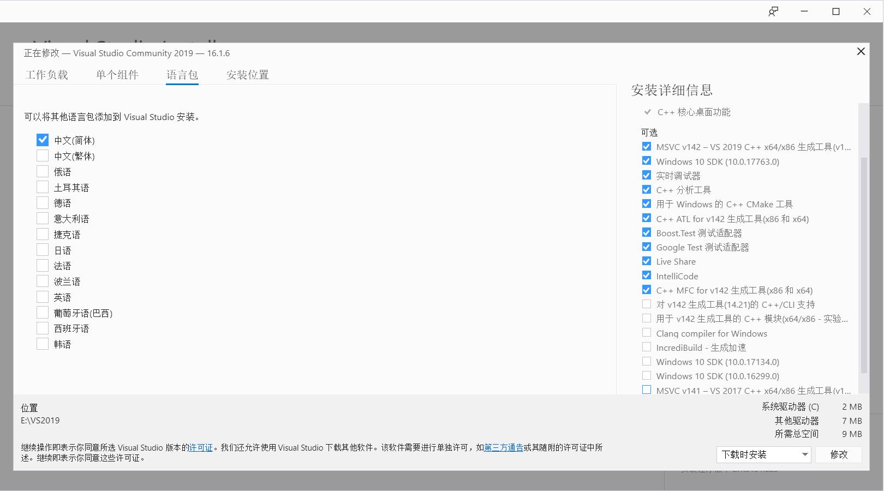
Task: Click the 安装详细信息 heading
Action: tap(672, 90)
